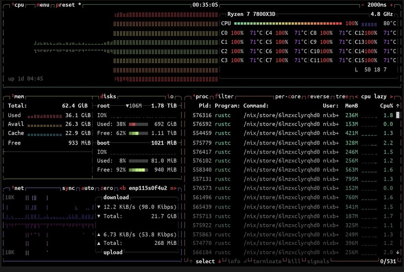Click terminate in the proc footer
The height and width of the screenshot is (272, 404).
pyautogui.click(x=267, y=261)
